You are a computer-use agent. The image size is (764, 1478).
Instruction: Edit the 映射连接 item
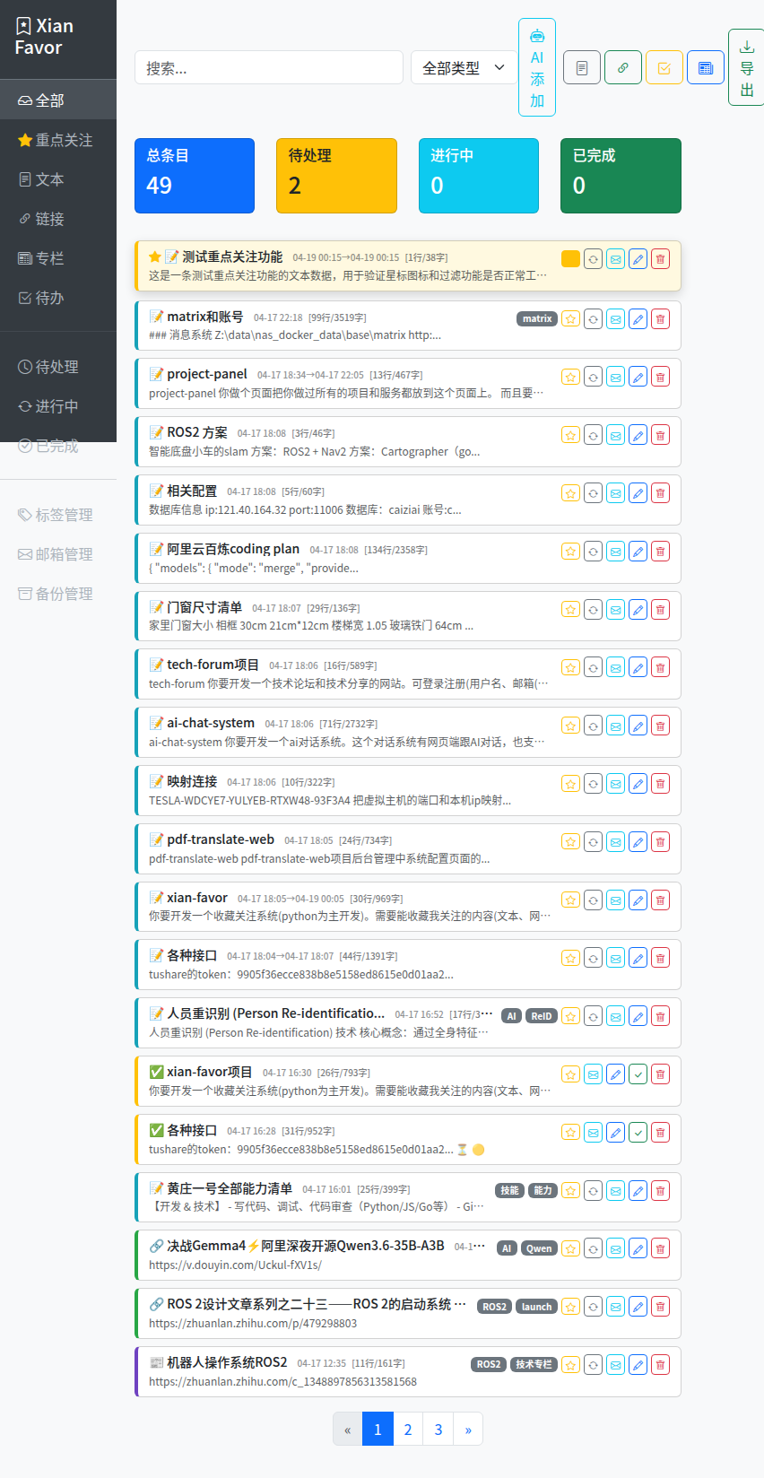coord(638,783)
